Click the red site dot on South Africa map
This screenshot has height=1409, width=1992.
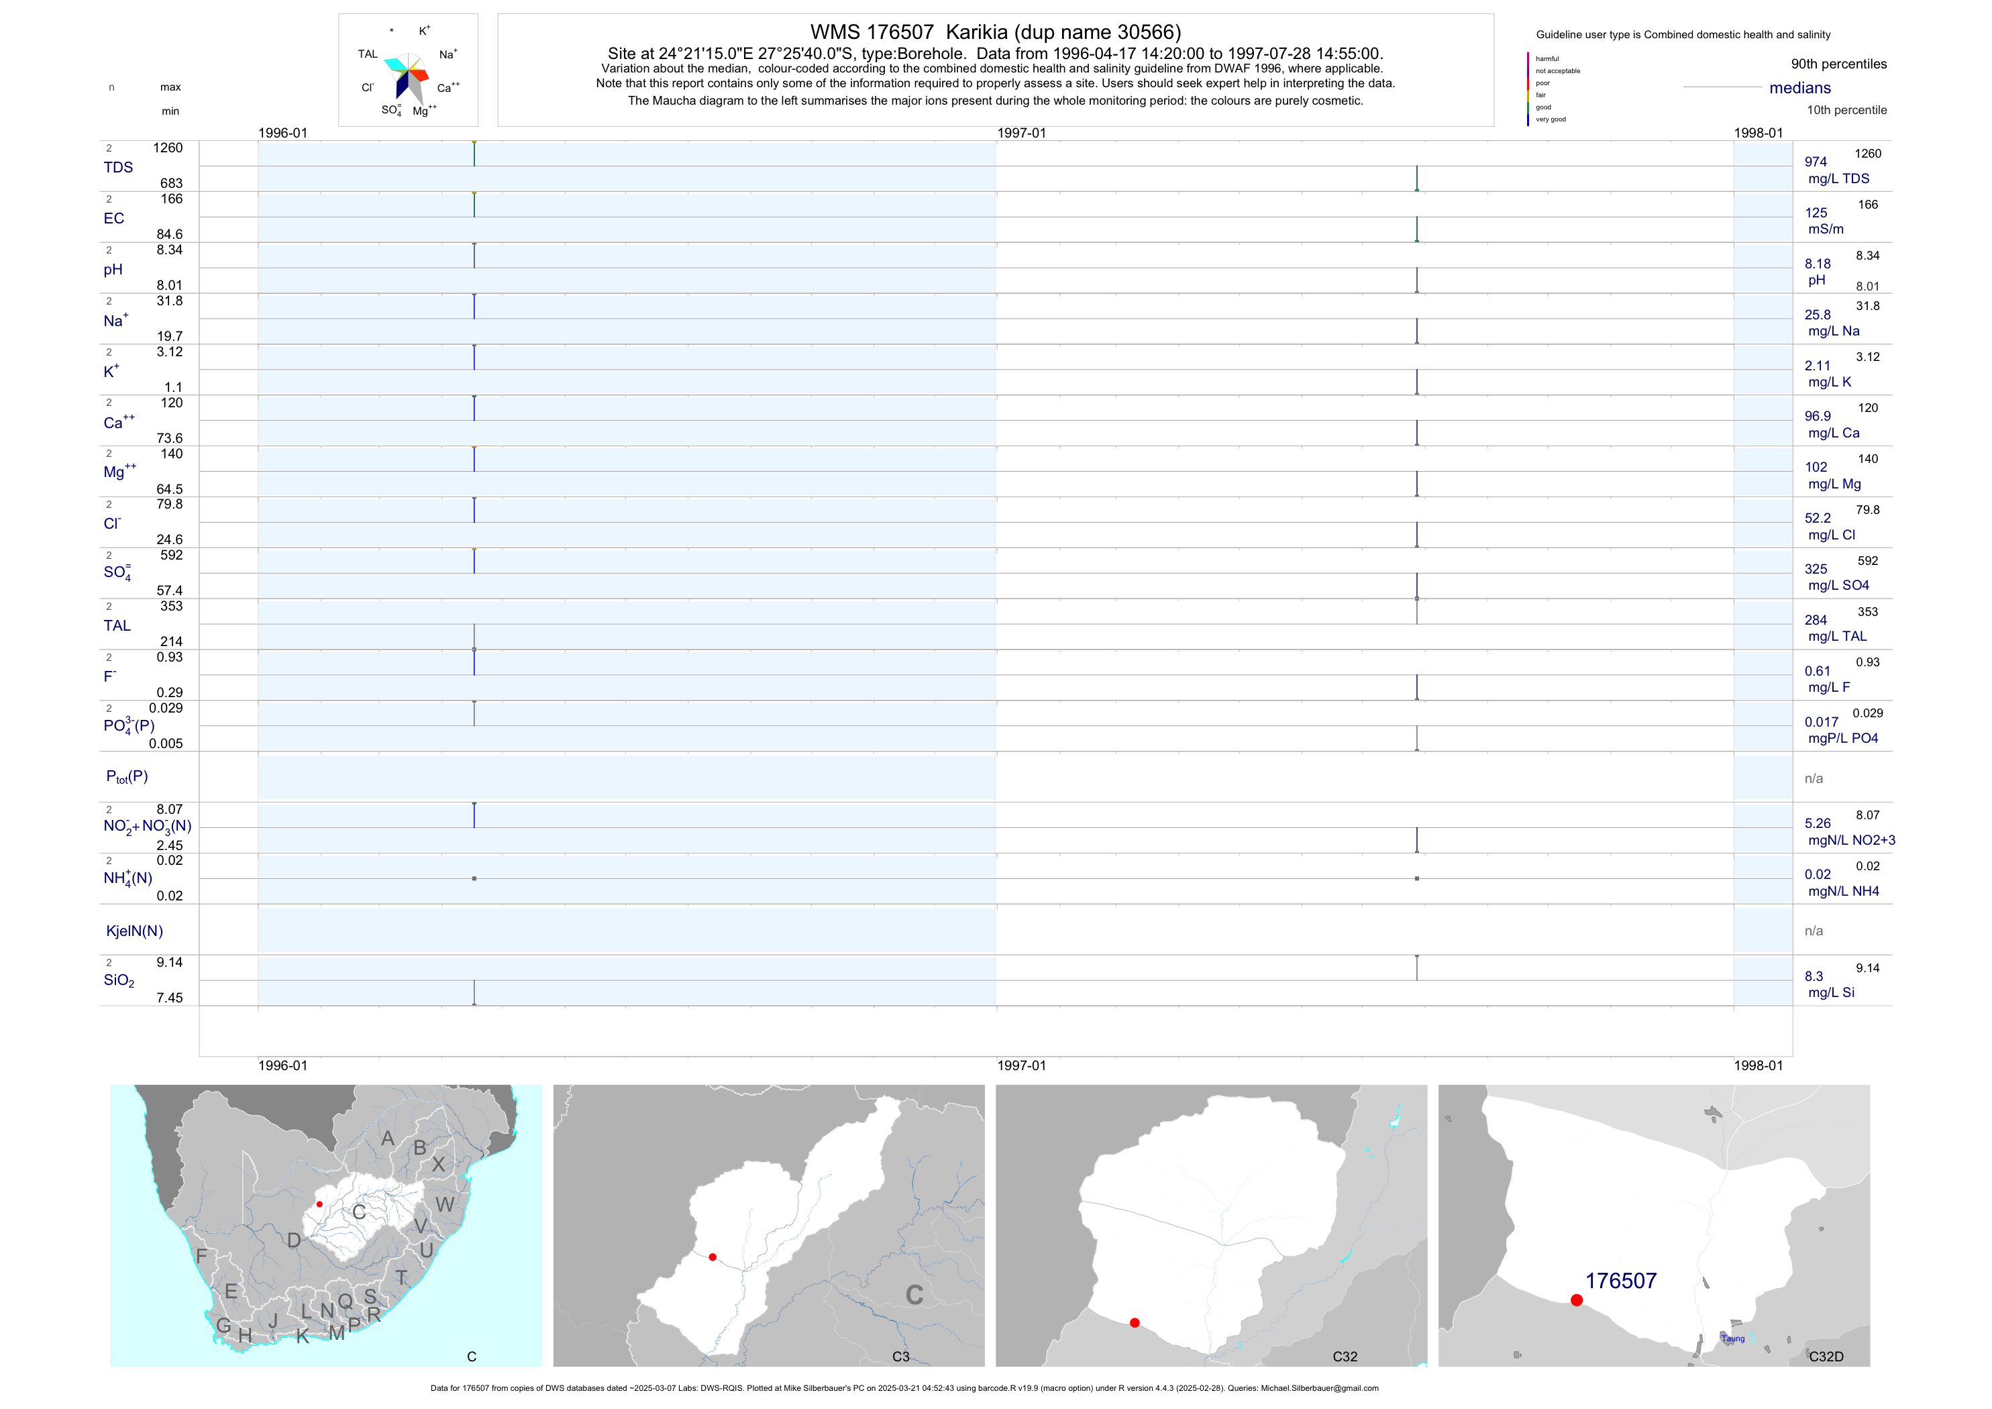point(319,1204)
